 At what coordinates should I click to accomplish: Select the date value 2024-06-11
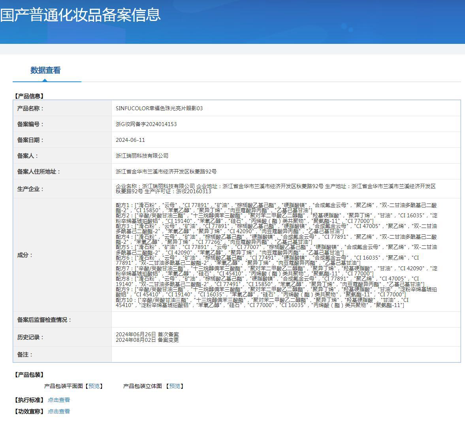[130, 140]
